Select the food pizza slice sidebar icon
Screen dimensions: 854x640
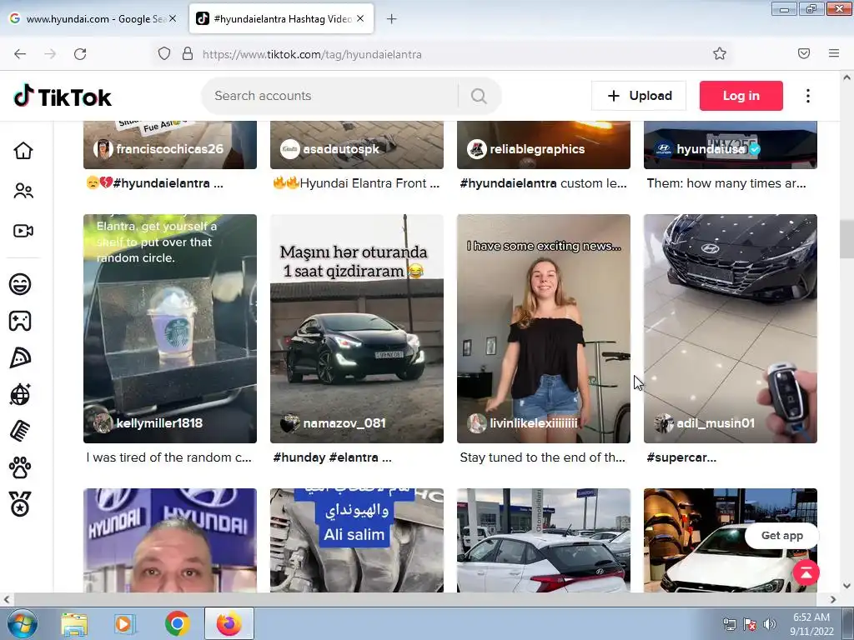pos(20,357)
